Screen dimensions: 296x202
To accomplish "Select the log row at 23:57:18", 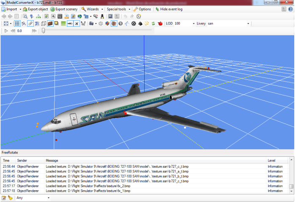I will [x=145, y=191].
